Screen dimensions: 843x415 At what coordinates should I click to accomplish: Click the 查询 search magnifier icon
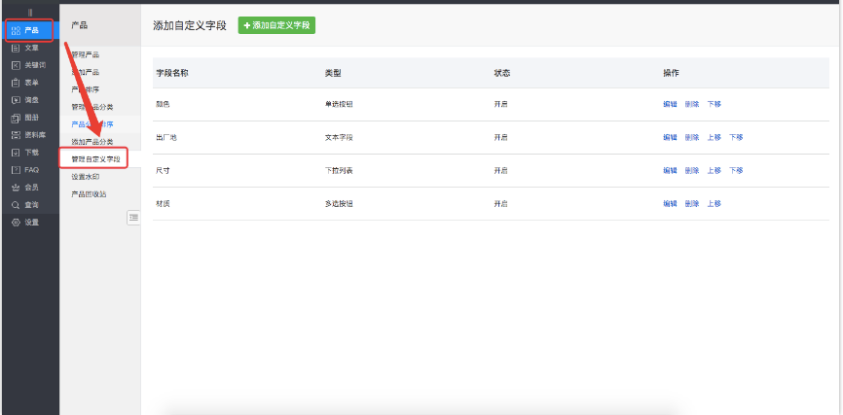(16, 205)
